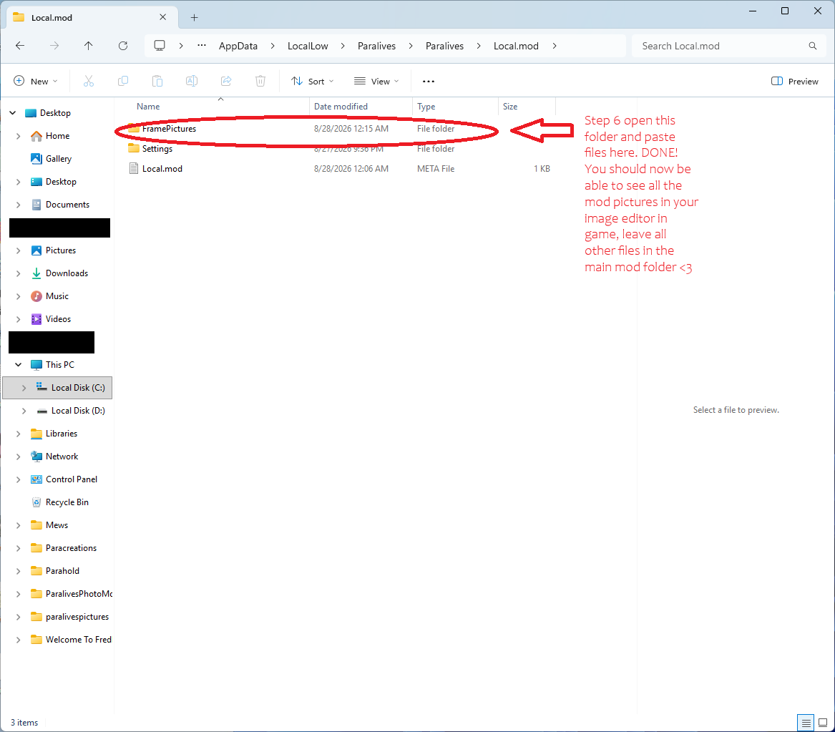The width and height of the screenshot is (835, 732).
Task: Click the Back navigation arrow
Action: coord(20,46)
